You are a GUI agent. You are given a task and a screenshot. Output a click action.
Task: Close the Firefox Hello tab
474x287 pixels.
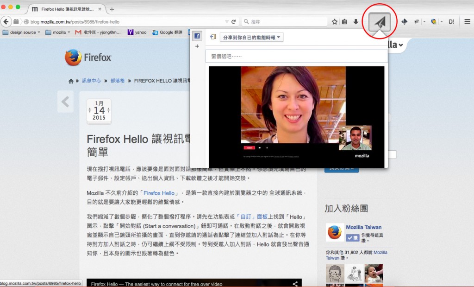click(100, 9)
